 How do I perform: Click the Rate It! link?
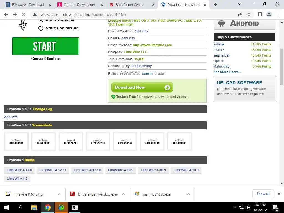pos(147,74)
